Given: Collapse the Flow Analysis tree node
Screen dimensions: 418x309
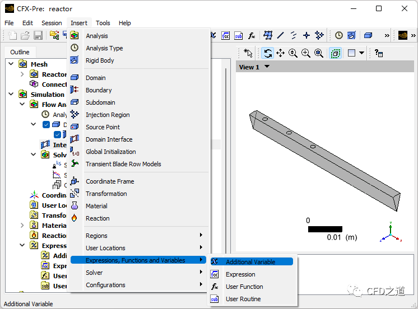Looking at the screenshot, I should coord(22,104).
